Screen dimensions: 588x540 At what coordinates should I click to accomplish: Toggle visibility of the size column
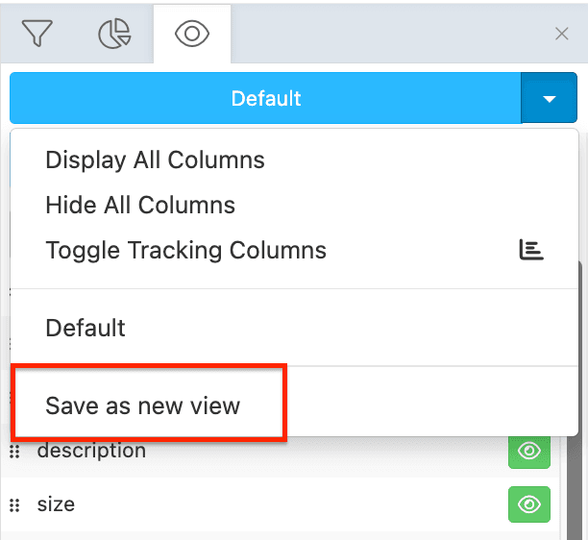click(x=529, y=505)
